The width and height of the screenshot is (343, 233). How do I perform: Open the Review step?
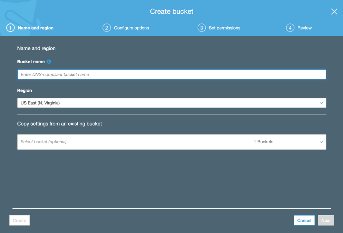tap(304, 28)
